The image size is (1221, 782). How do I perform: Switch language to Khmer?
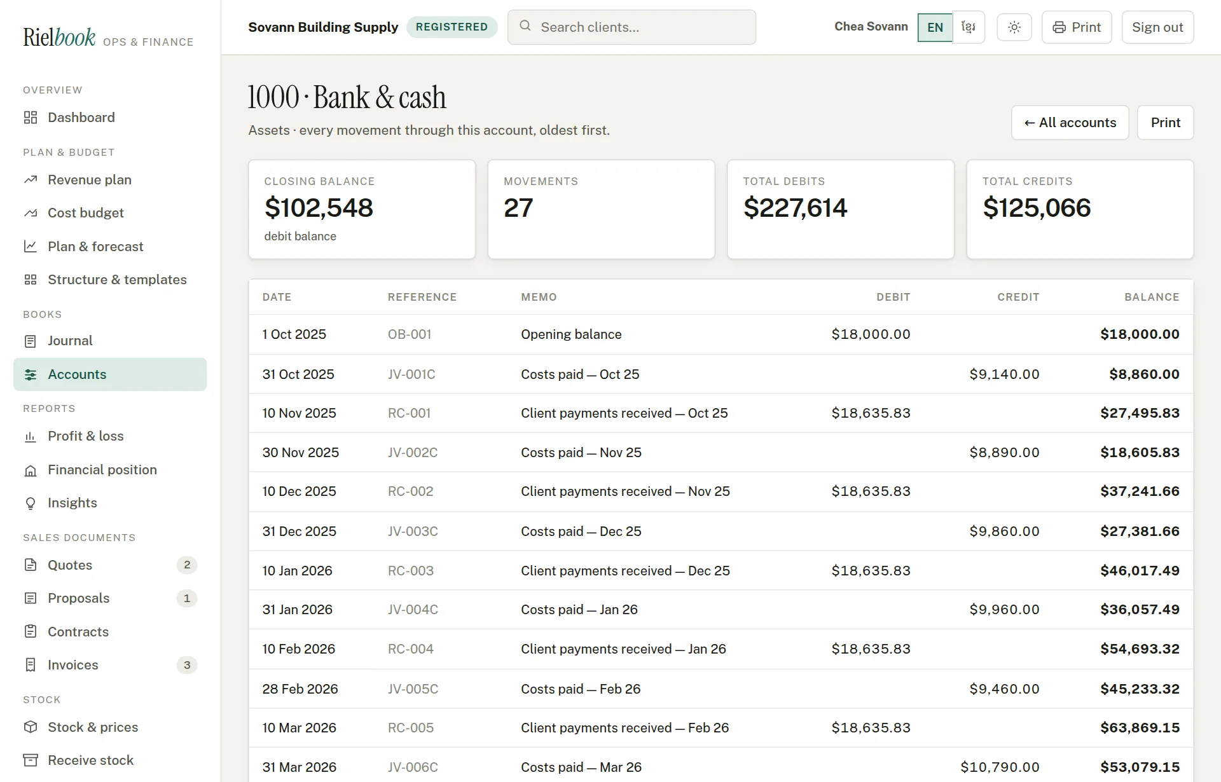[x=969, y=27]
